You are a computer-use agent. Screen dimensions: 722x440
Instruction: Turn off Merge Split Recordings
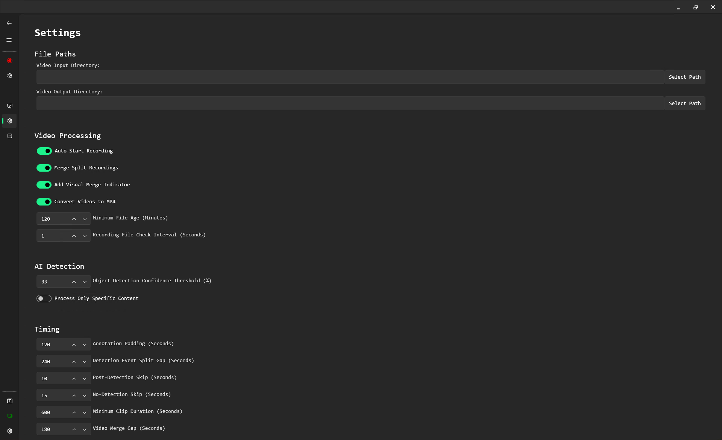click(44, 167)
